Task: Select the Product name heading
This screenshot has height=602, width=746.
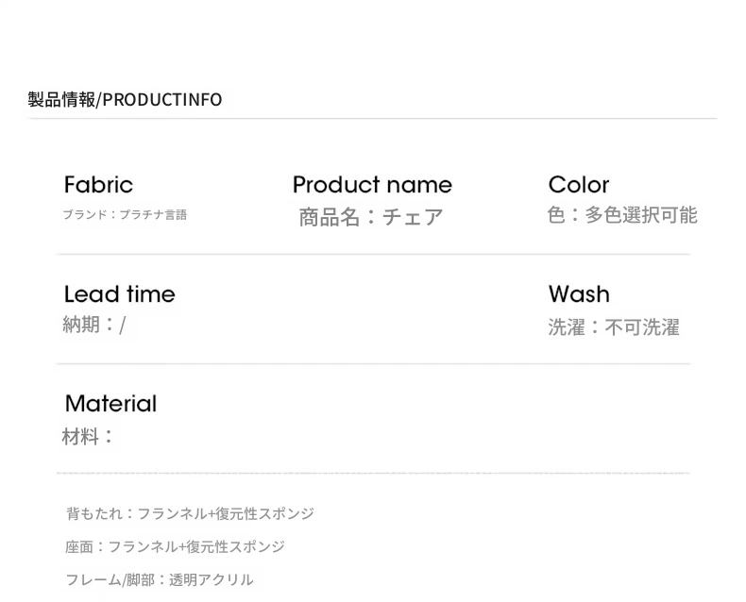Action: tap(372, 185)
